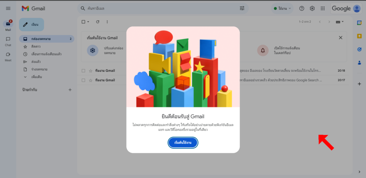Toggle the select all checkbox
366x178 pixels.
[x=83, y=22]
